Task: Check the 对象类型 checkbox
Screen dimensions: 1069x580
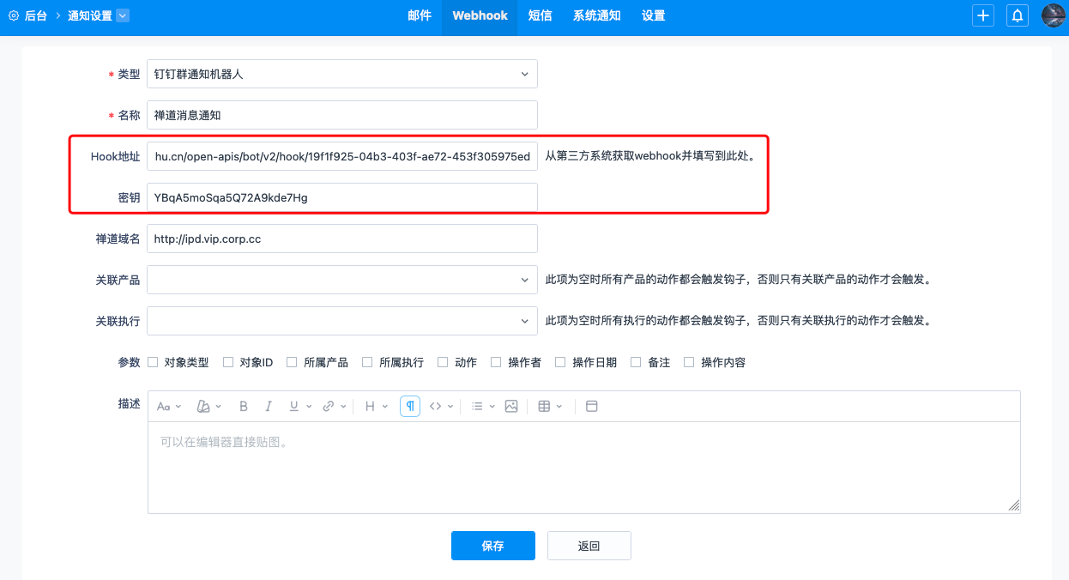Action: (153, 362)
